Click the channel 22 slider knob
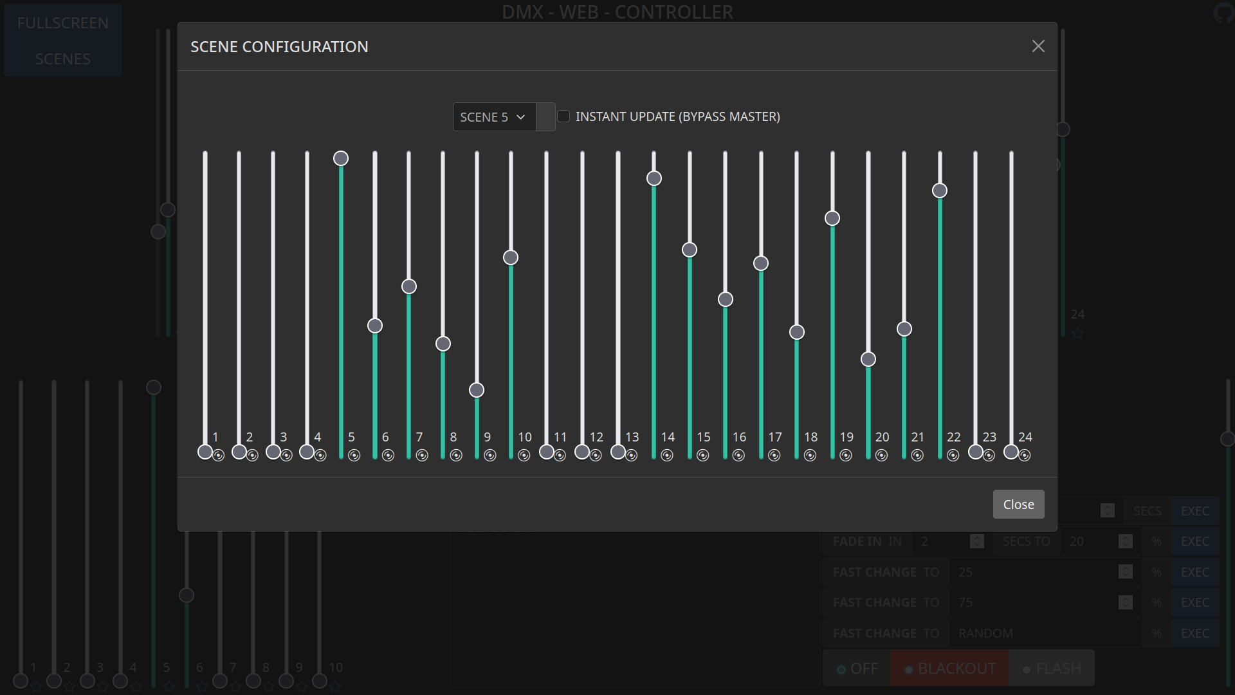This screenshot has width=1235, height=695. [x=940, y=190]
